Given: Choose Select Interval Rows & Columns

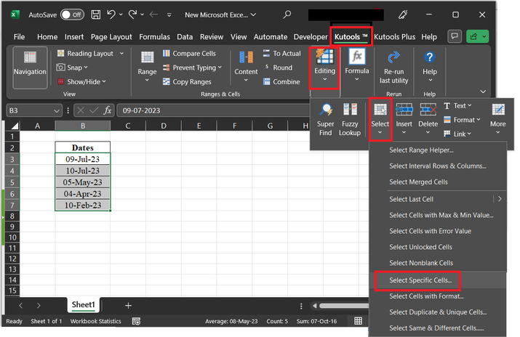Looking at the screenshot, I should [437, 166].
